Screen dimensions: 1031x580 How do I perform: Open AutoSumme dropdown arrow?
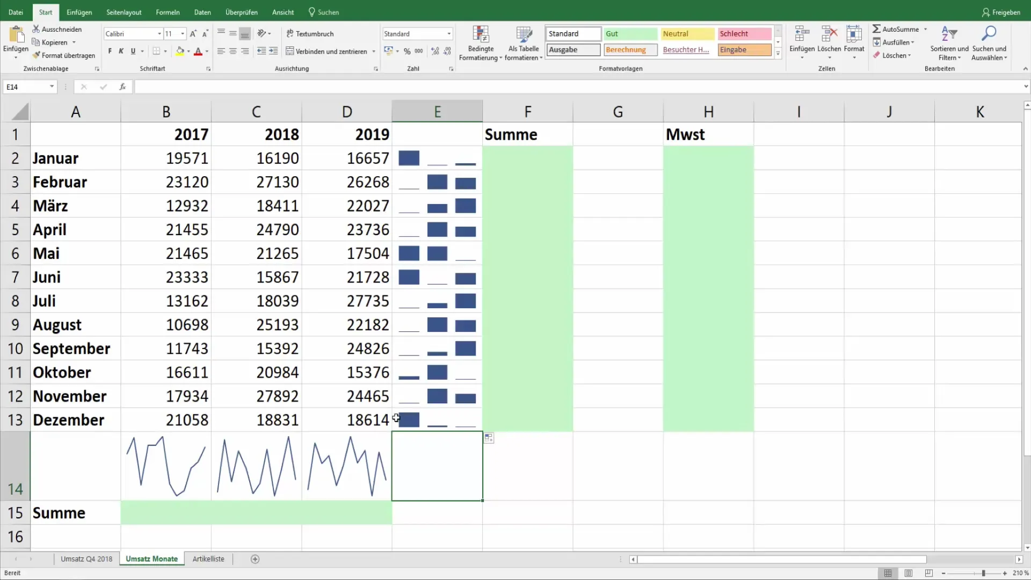926,29
